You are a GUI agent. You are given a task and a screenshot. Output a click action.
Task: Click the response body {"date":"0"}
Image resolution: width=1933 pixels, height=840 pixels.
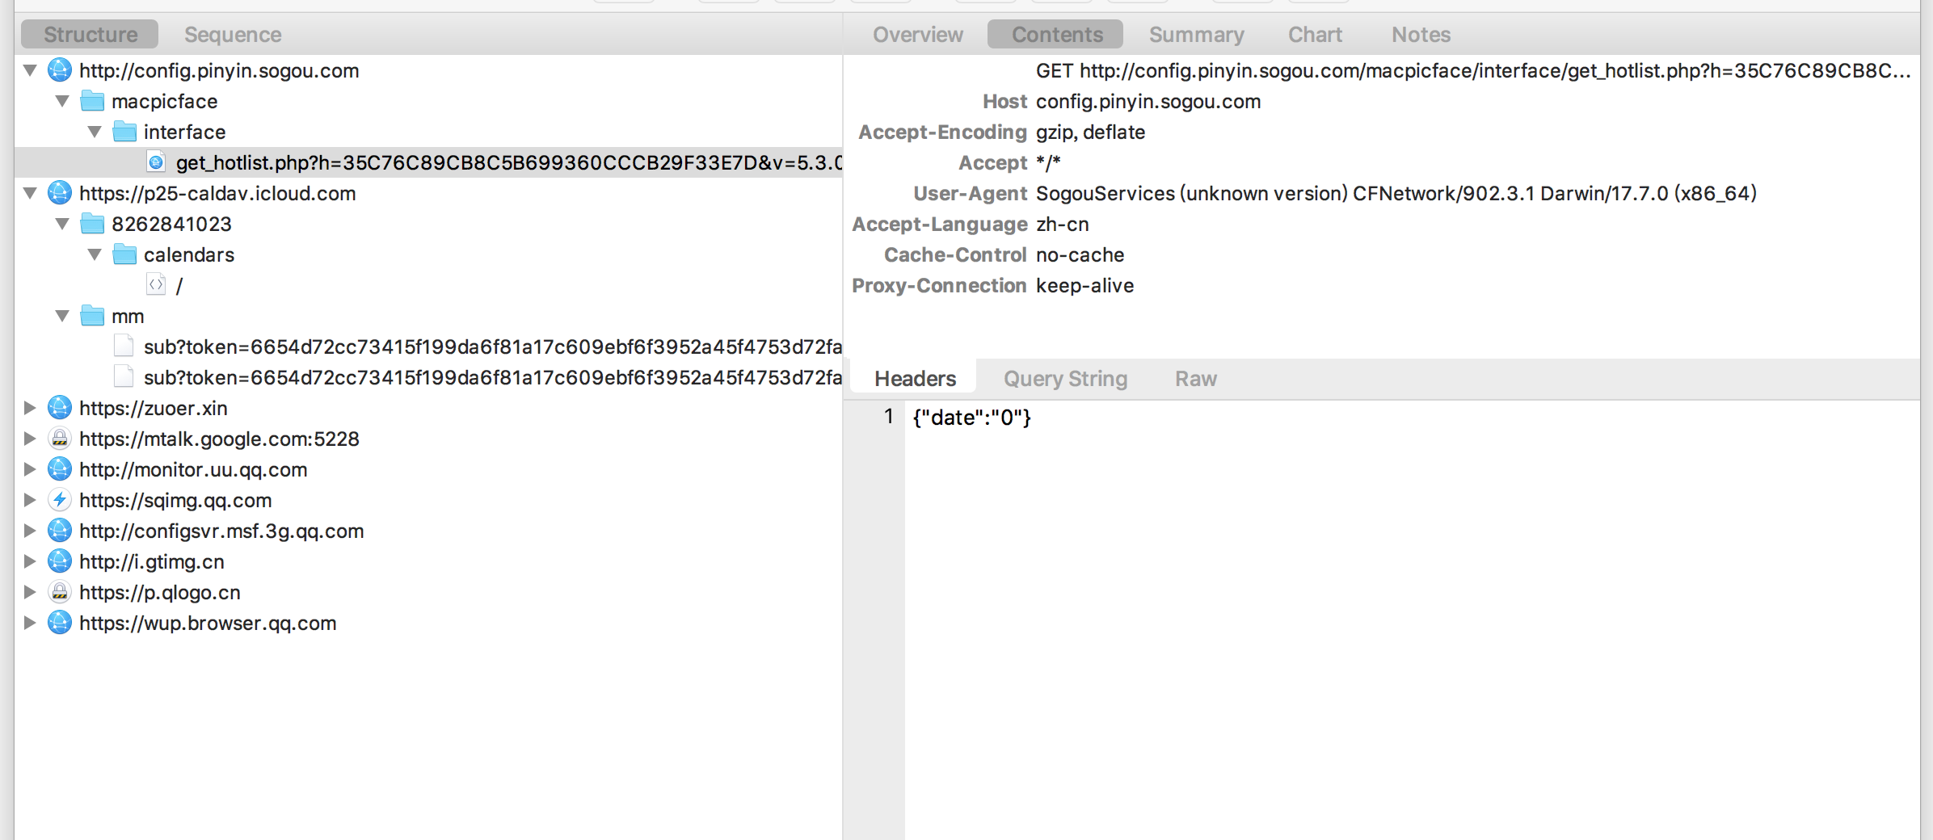[972, 418]
